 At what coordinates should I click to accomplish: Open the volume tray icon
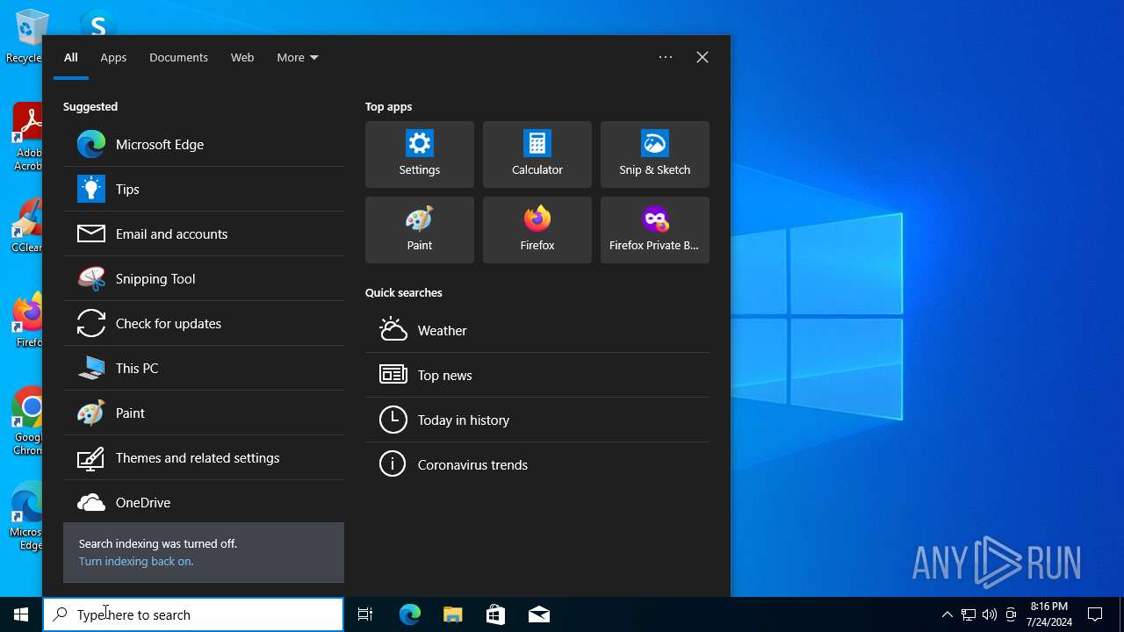tap(990, 614)
